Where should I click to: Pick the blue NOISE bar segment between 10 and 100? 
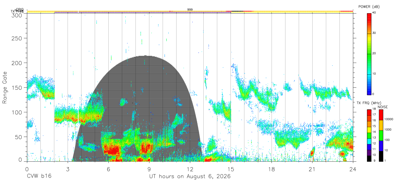point(381,146)
